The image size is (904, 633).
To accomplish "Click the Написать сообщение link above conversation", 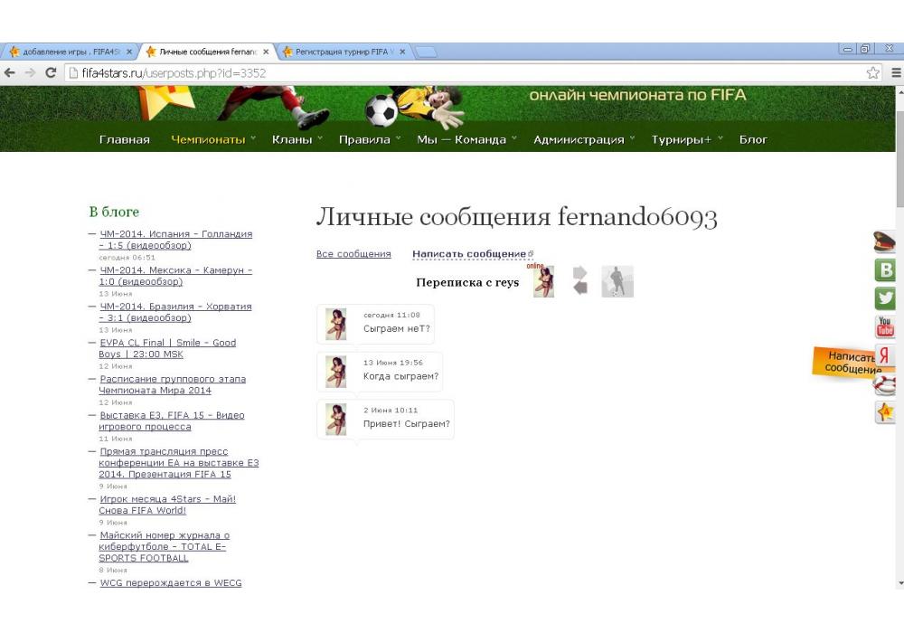I will 469,254.
